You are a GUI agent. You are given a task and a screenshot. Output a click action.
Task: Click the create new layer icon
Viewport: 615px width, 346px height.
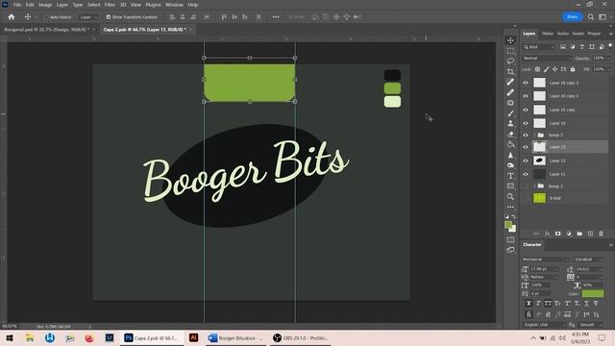tap(590, 234)
